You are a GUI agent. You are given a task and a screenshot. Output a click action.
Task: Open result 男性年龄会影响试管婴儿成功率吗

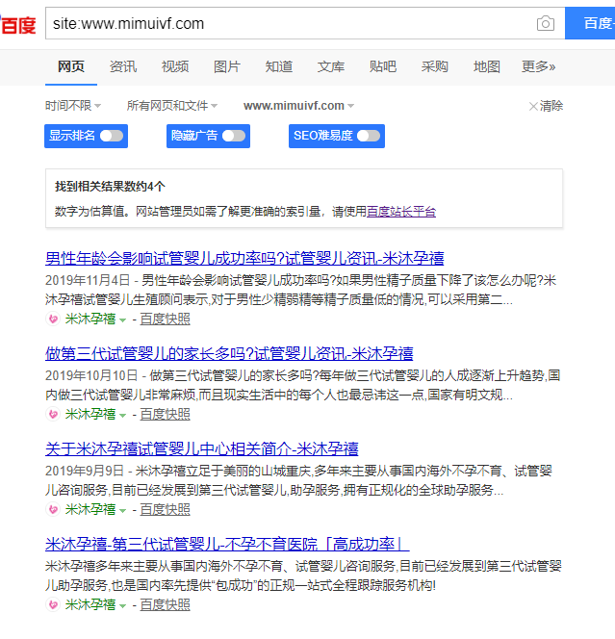244,258
